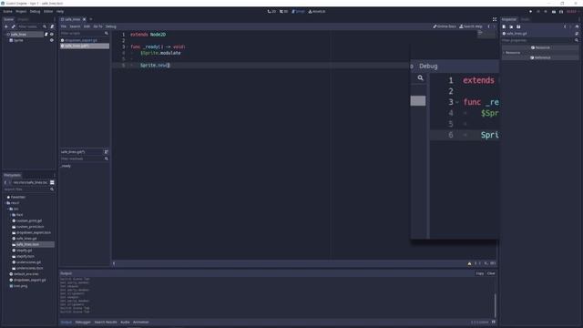Attach a script using the Scene dock script icon
The image size is (583, 328).
coord(52,26)
